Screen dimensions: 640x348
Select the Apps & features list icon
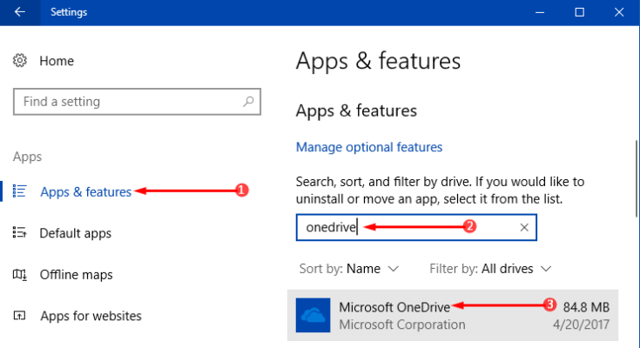[x=19, y=191]
